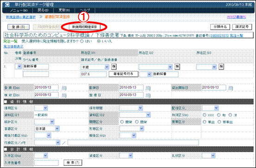The width and height of the screenshot is (256, 168).
Task: Click the 入手先番号 input field
Action: [x=46, y=162]
